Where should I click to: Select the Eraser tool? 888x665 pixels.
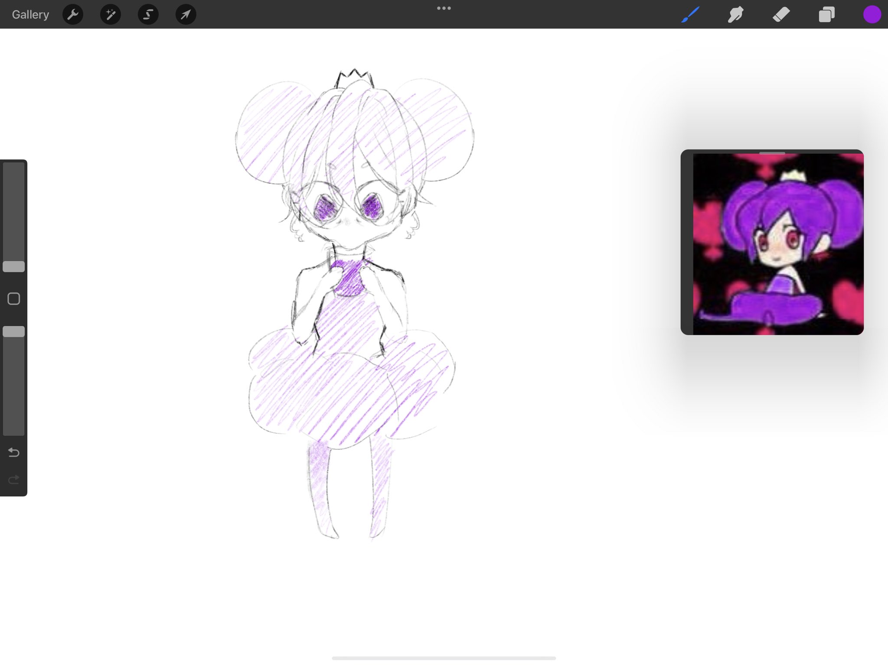coord(781,15)
